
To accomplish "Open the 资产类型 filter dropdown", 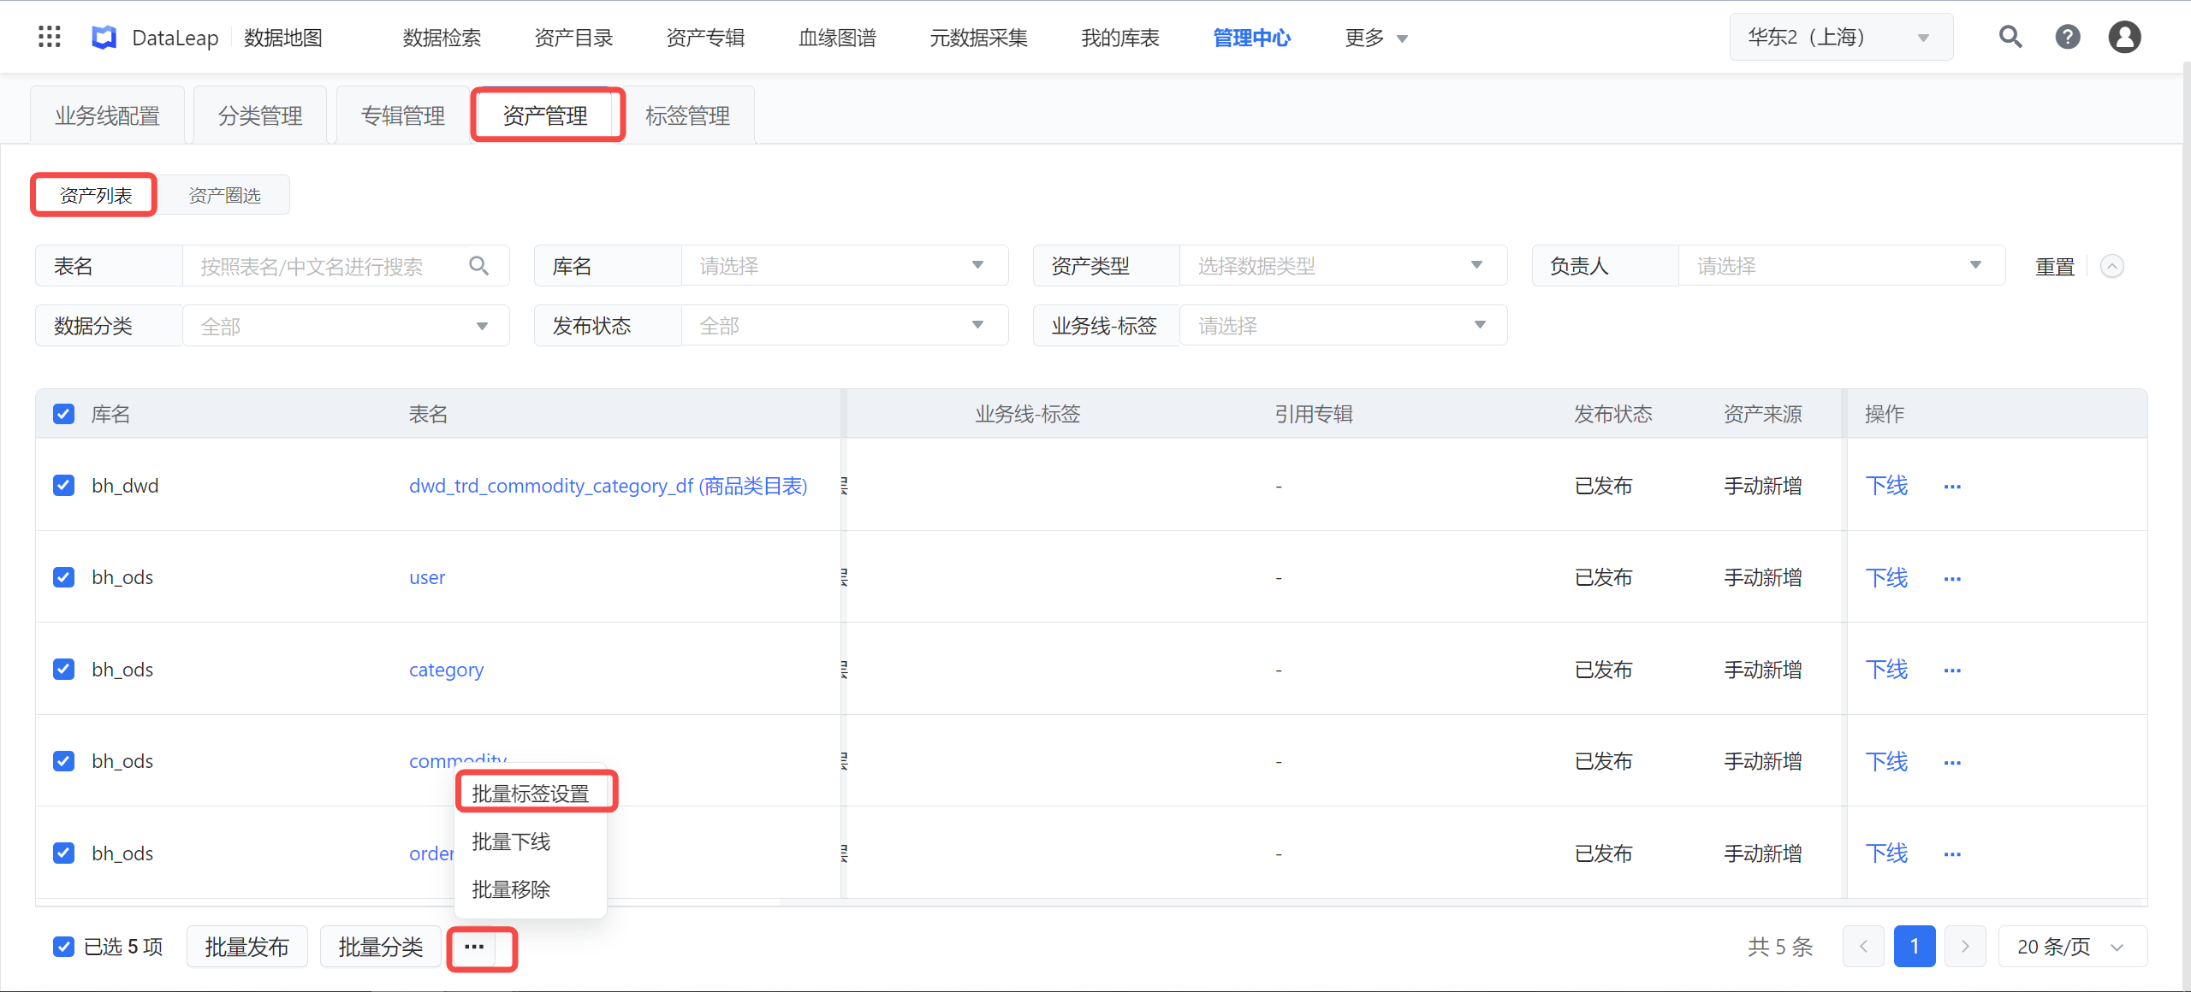I will [x=1343, y=266].
